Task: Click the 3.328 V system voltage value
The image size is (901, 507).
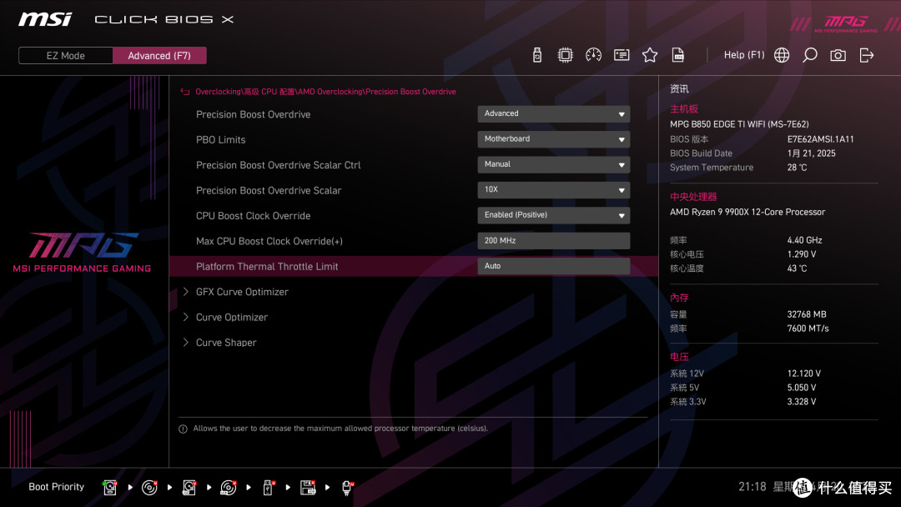Action: click(801, 401)
